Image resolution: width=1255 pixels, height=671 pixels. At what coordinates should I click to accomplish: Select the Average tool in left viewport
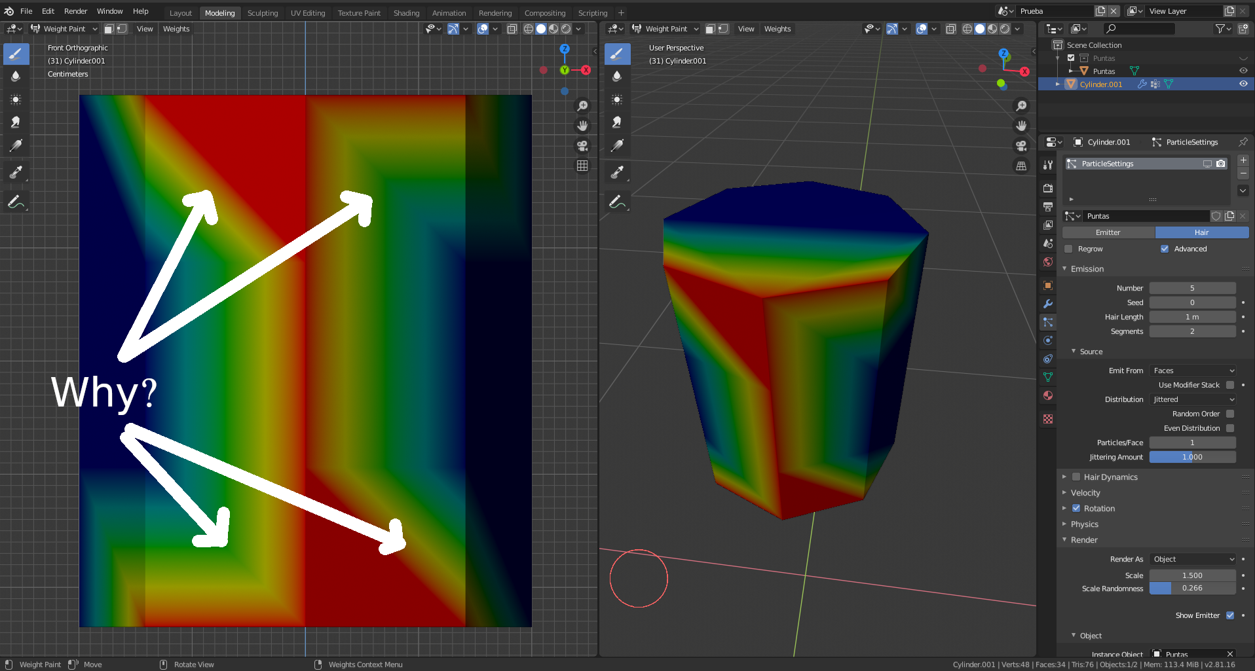click(x=16, y=100)
